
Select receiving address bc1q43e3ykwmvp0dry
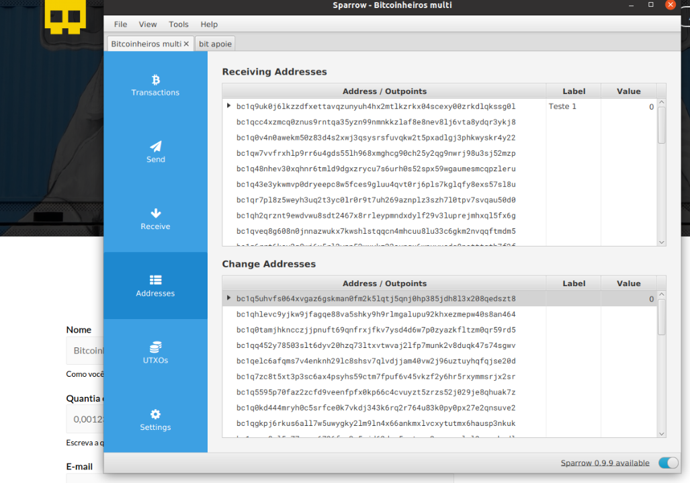tap(376, 184)
